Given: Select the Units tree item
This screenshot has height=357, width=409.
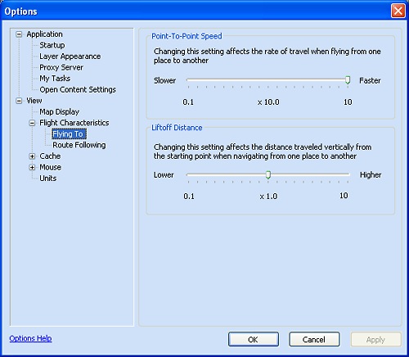Looking at the screenshot, I should pyautogui.click(x=48, y=178).
